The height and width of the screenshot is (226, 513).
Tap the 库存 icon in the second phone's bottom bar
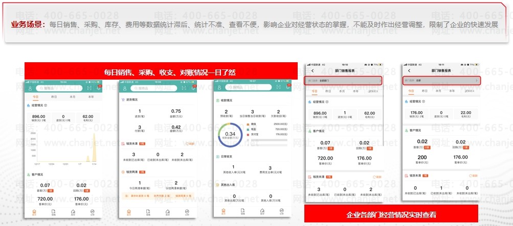(x=167, y=211)
